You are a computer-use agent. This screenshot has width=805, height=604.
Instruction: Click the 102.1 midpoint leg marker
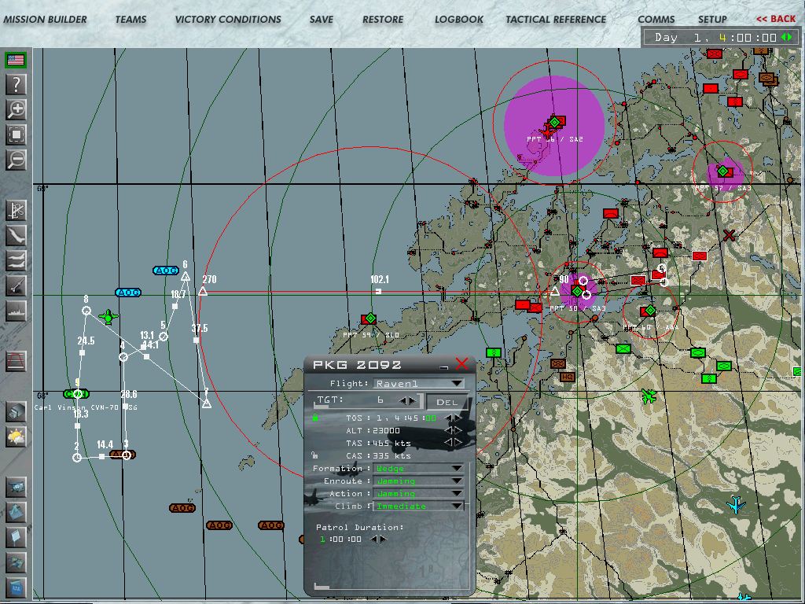click(x=378, y=291)
